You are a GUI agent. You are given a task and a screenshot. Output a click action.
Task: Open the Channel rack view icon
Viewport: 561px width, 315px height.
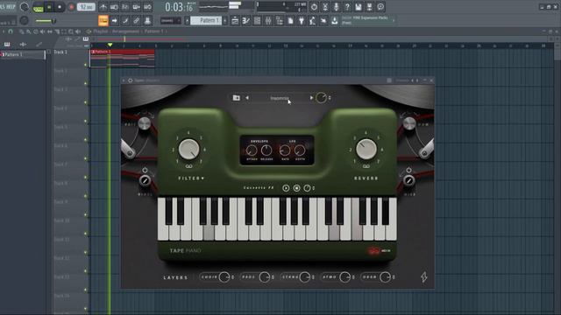tap(257, 21)
